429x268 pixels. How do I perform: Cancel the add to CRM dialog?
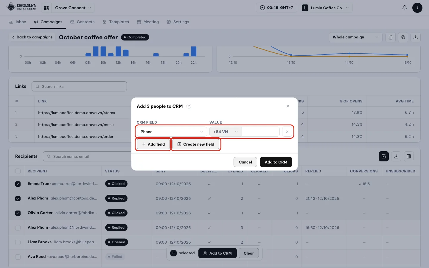pos(245,162)
